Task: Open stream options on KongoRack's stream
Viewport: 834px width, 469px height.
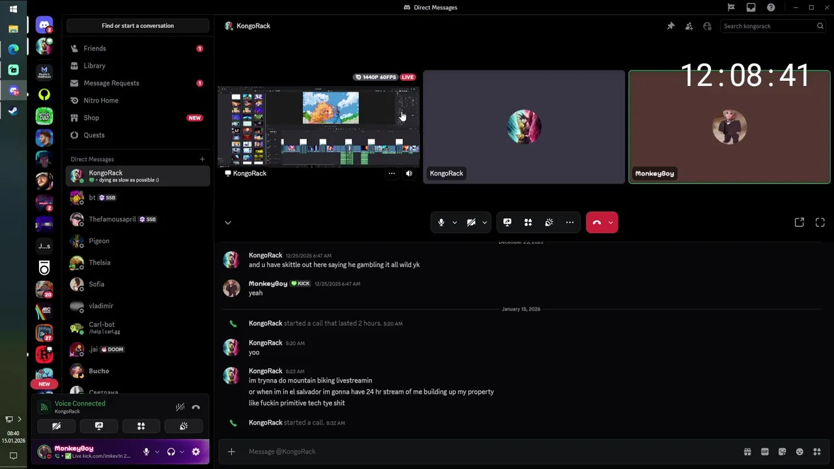Action: pyautogui.click(x=392, y=173)
